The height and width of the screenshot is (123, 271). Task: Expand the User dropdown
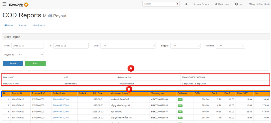click(128, 46)
